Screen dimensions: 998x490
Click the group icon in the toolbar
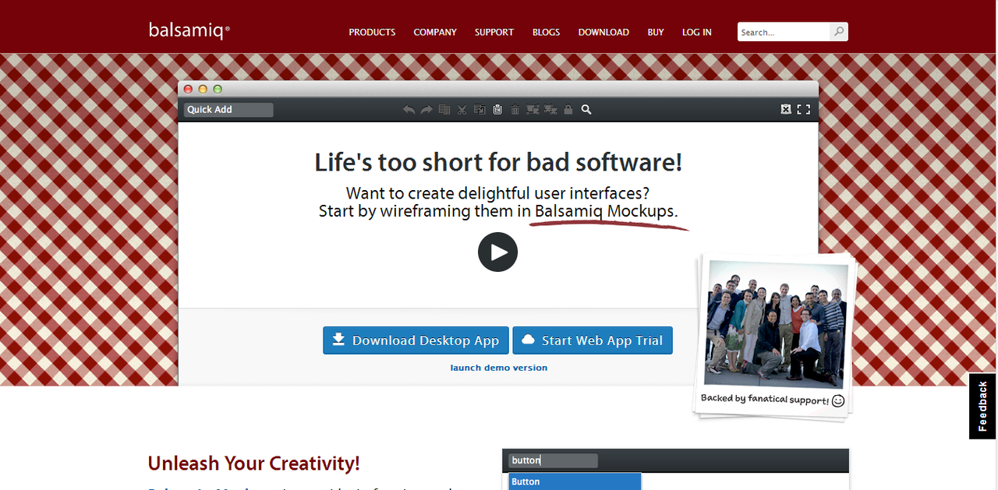[x=533, y=110]
